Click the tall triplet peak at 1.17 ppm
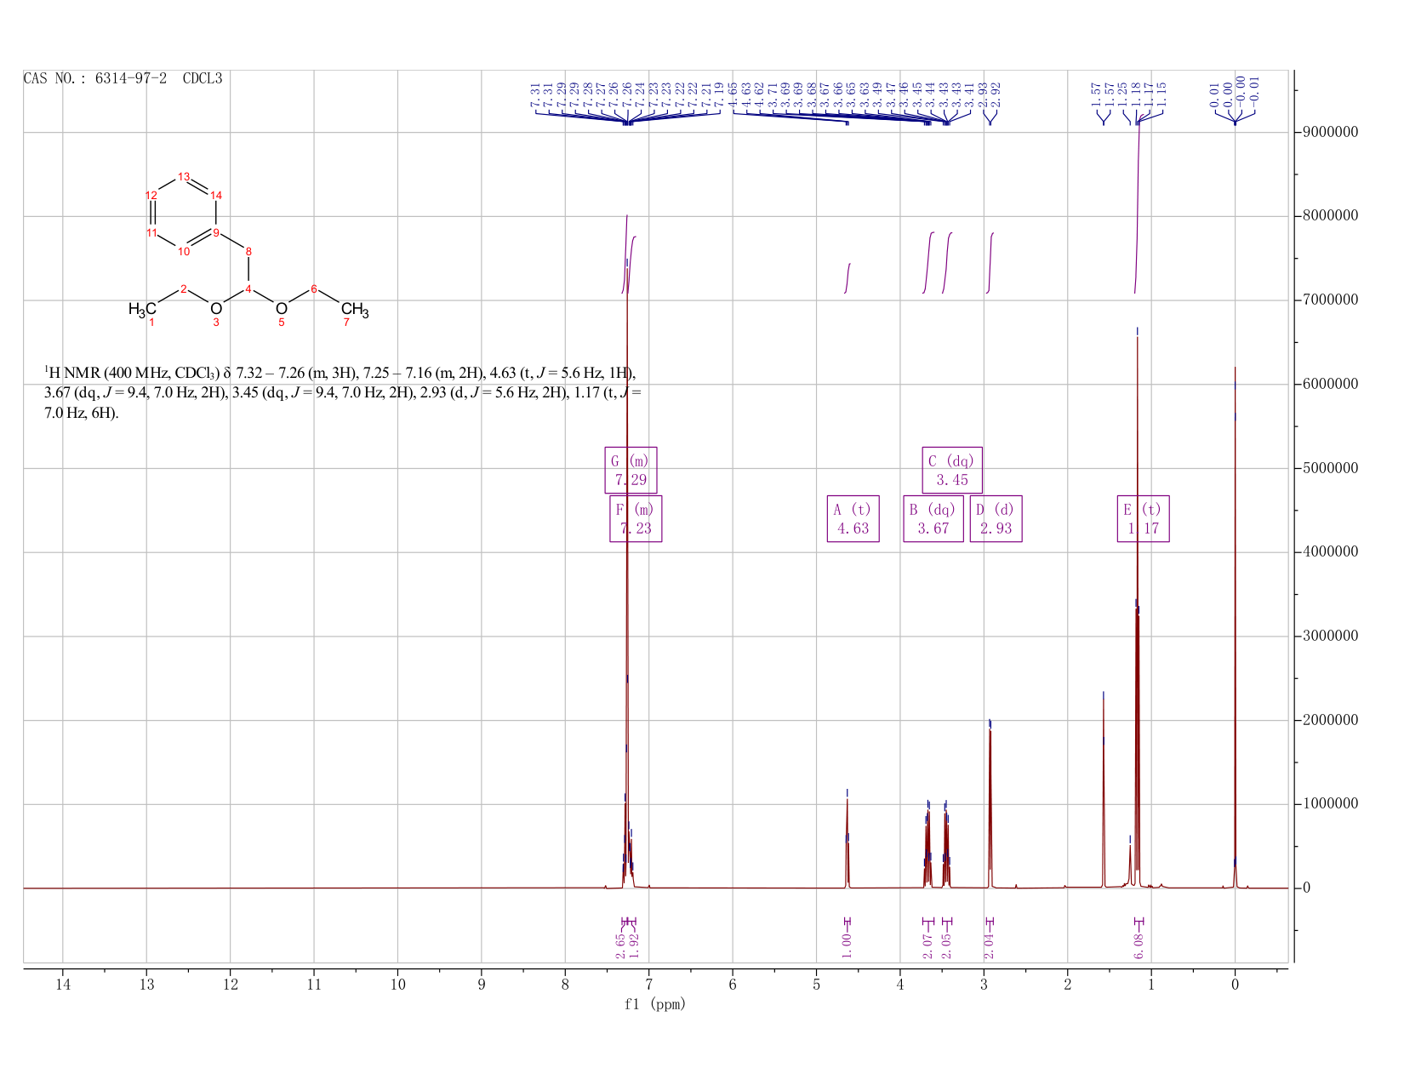Viewport: 1404px width, 1085px height. point(1138,596)
